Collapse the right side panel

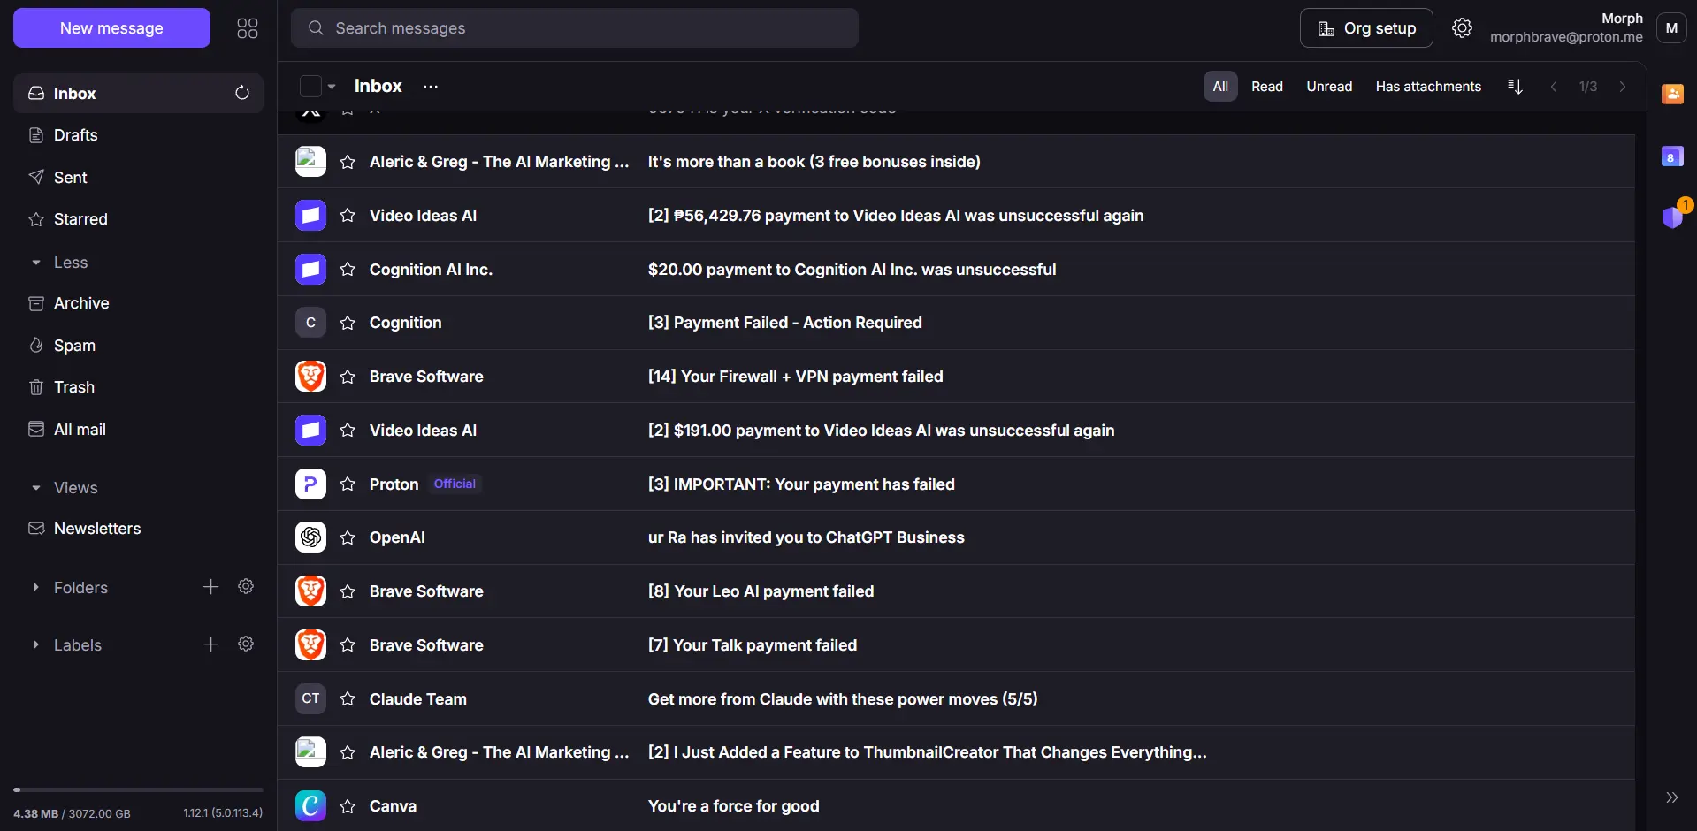click(1671, 797)
